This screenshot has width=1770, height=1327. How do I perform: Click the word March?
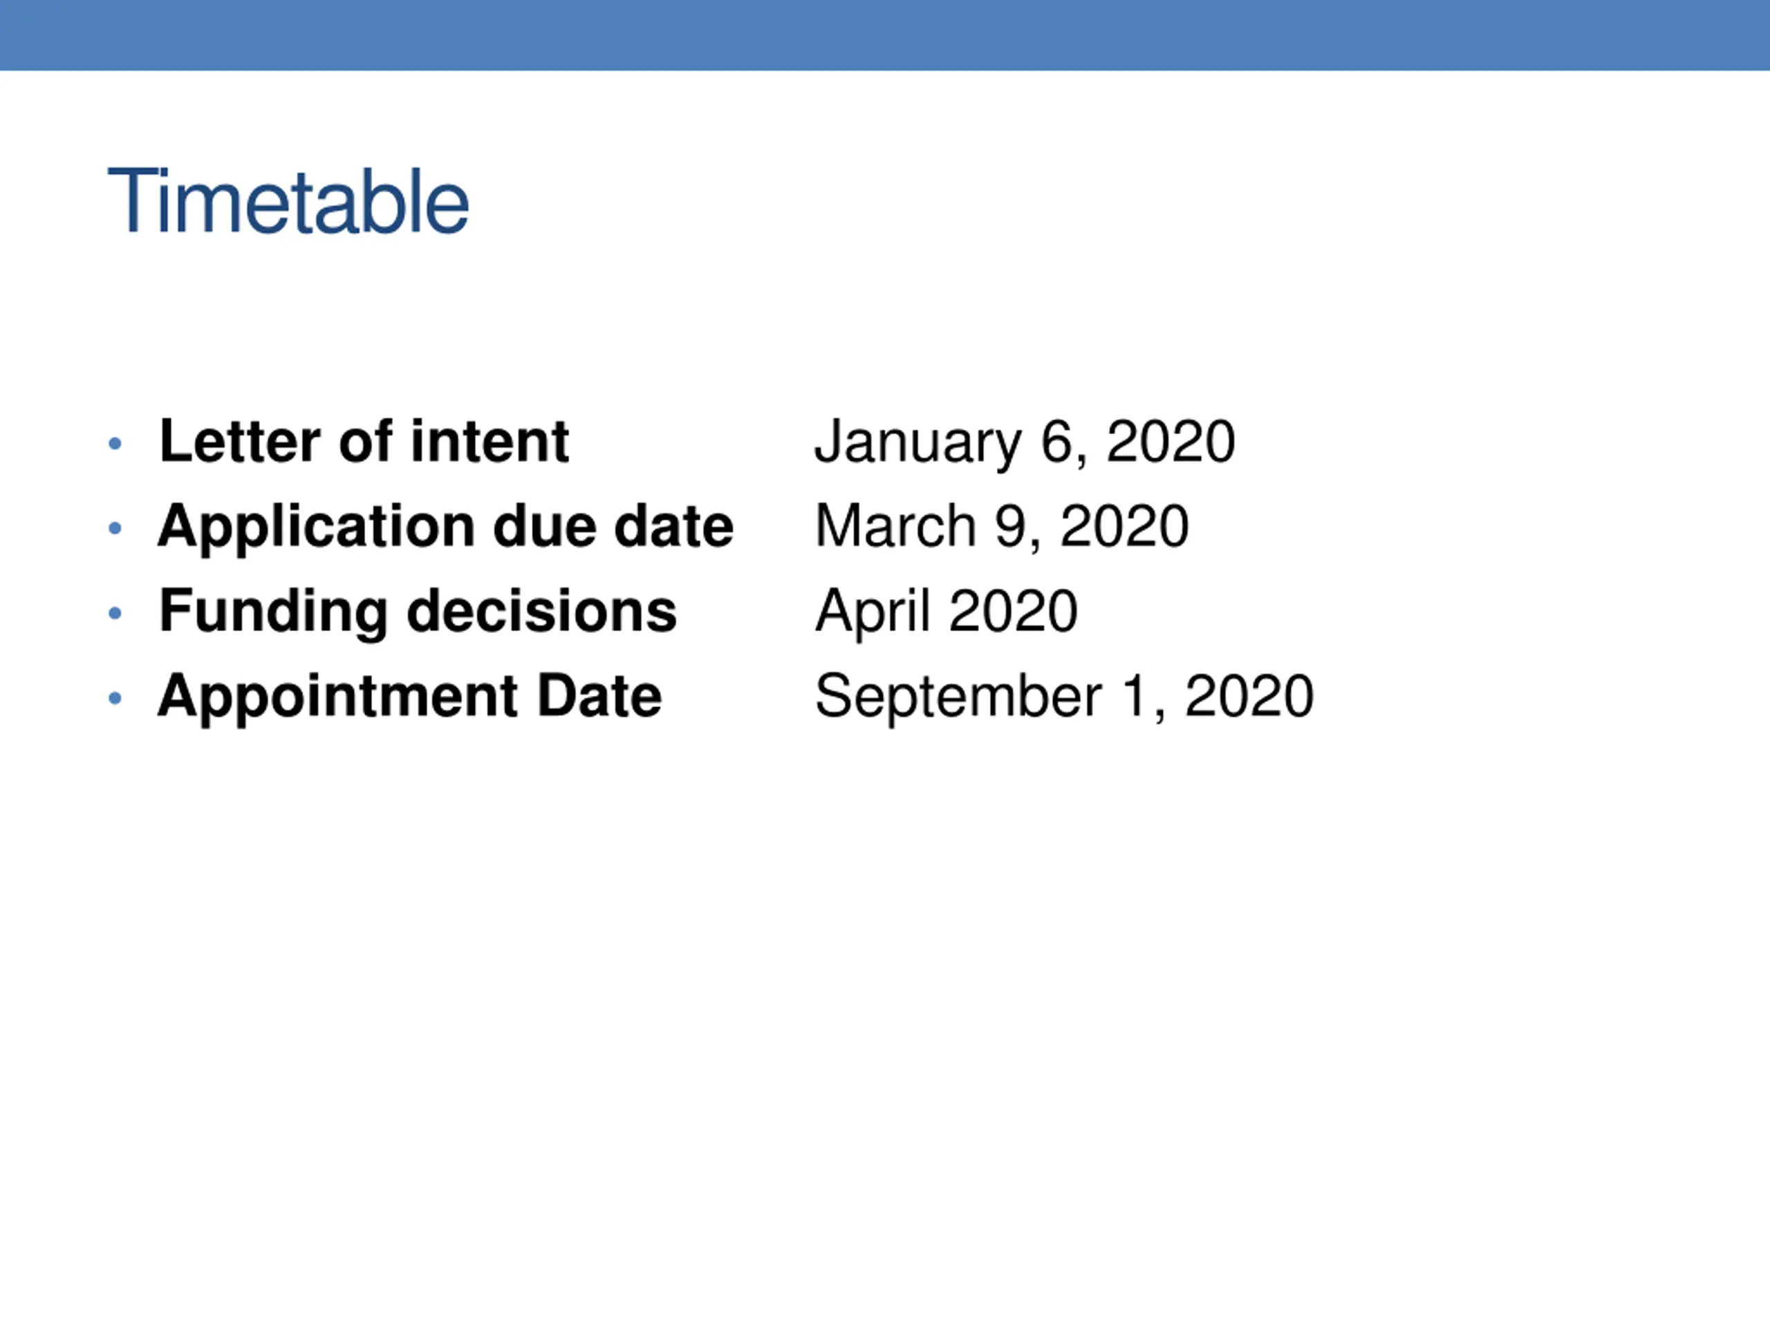coord(895,527)
